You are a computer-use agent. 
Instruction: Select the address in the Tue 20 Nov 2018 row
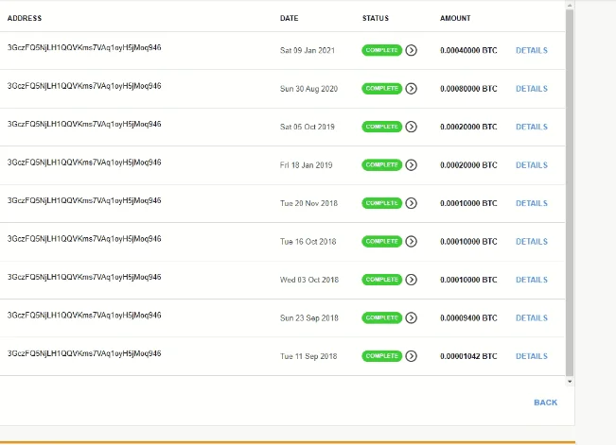[84, 200]
